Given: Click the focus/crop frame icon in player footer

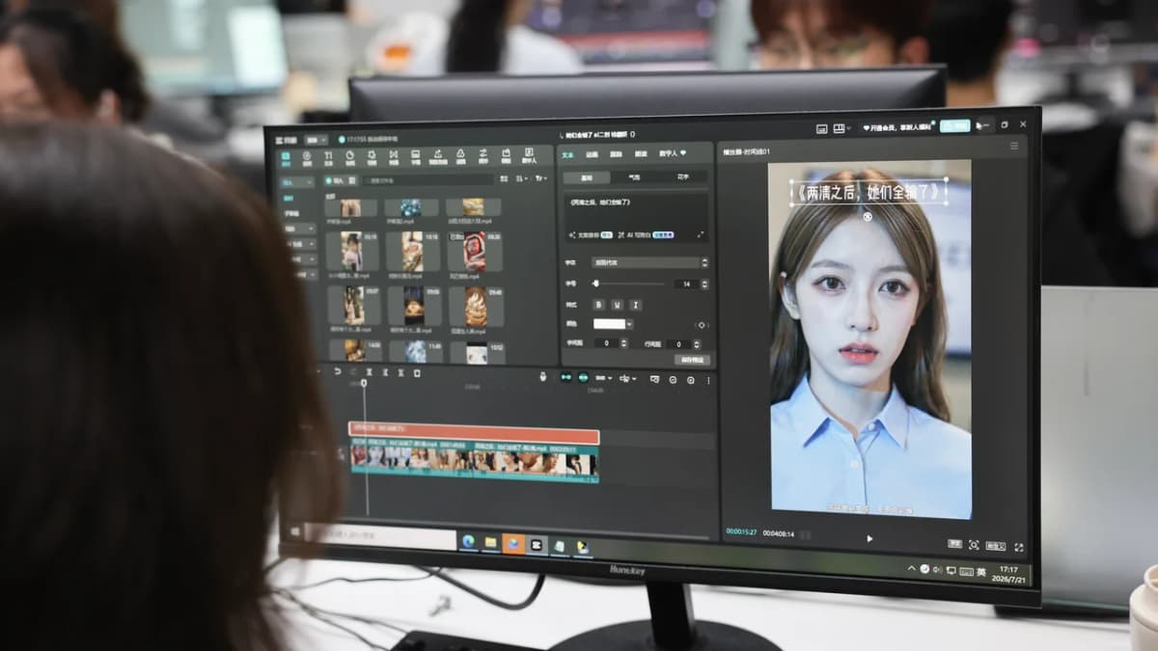Looking at the screenshot, I should tap(973, 545).
